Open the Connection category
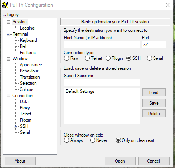This screenshot has width=175, height=168. pos(23,96)
